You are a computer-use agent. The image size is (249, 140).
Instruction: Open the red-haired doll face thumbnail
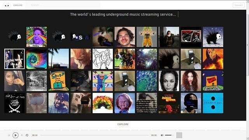coord(124,103)
